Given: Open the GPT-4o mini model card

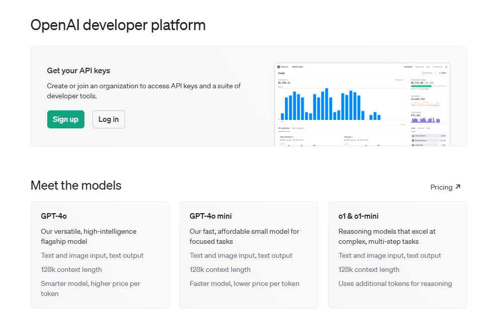Looking at the screenshot, I should click(x=248, y=254).
